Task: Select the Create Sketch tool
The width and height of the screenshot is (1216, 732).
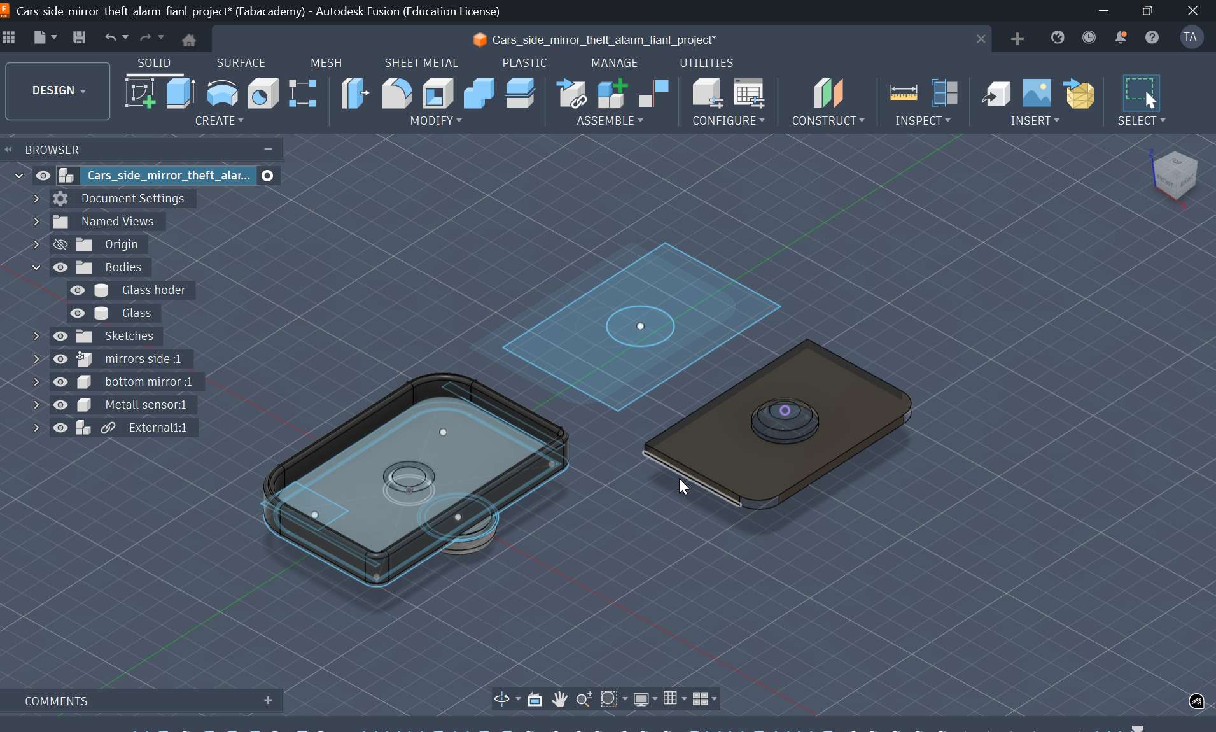Action: pos(140,94)
